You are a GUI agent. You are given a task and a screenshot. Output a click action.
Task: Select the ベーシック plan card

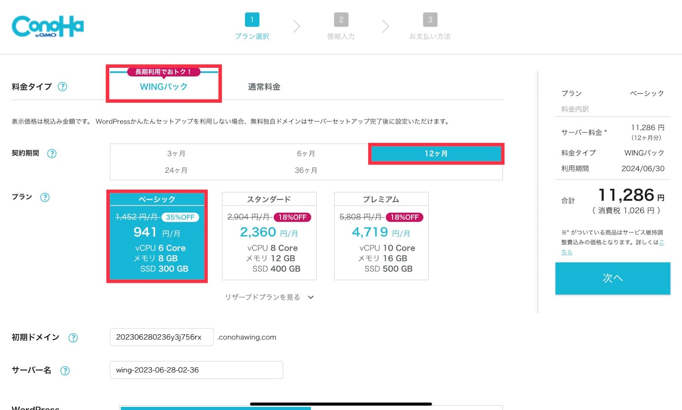tap(157, 236)
